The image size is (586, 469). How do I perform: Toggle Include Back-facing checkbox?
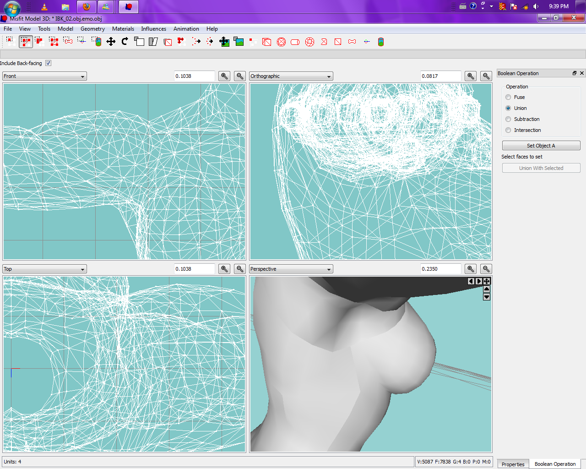click(48, 63)
